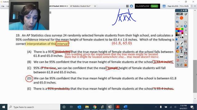
Task: Pick the blue color swatch
Action: [179, 31]
